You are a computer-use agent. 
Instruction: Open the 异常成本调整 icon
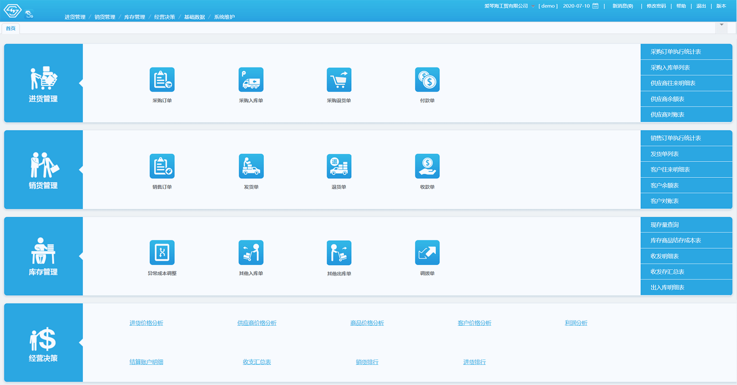click(x=162, y=253)
